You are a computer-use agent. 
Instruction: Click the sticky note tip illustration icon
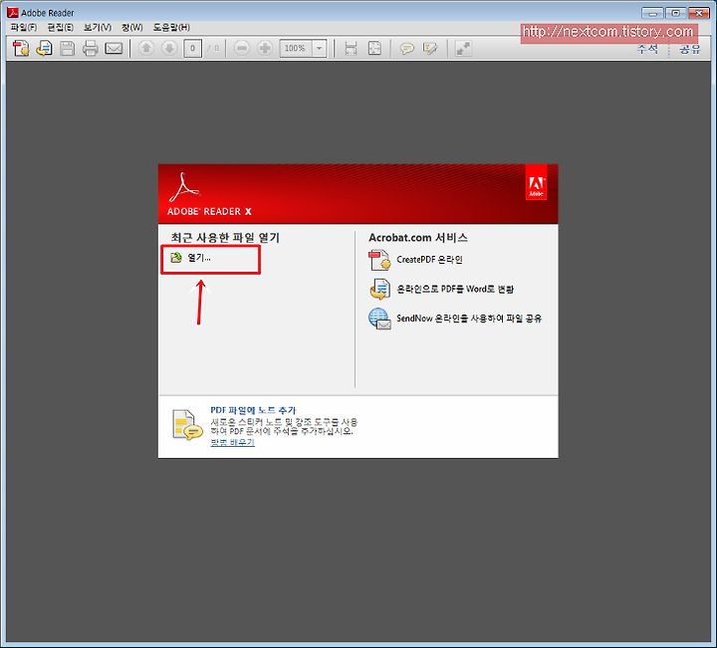(187, 425)
